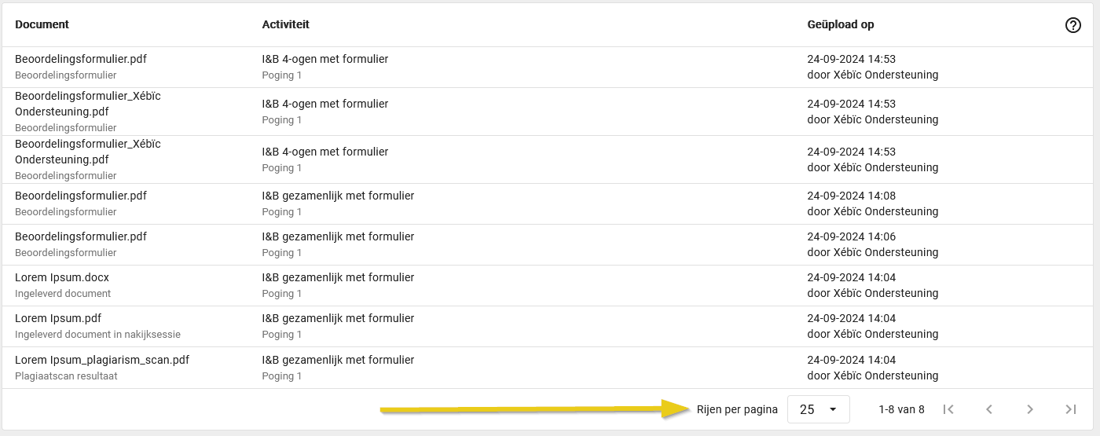Open Lorem Ipsum.docx document
1100x436 pixels.
pos(62,277)
